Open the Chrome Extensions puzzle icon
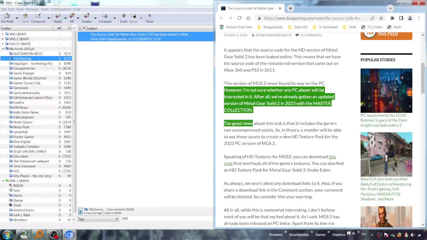This screenshot has width=427, height=240. [x=392, y=18]
